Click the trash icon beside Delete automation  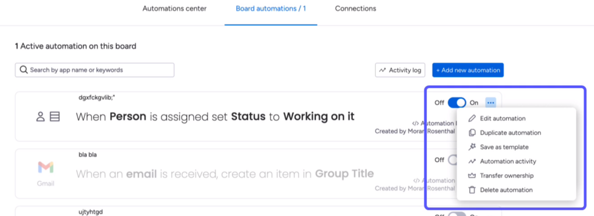point(472,190)
